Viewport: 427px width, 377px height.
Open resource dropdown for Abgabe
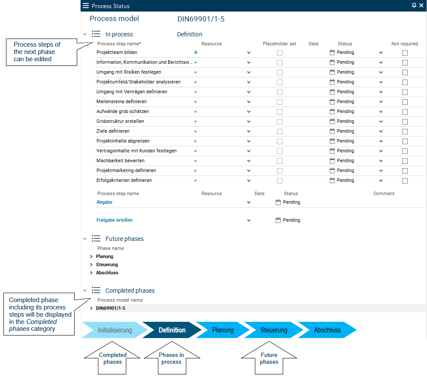(x=249, y=202)
